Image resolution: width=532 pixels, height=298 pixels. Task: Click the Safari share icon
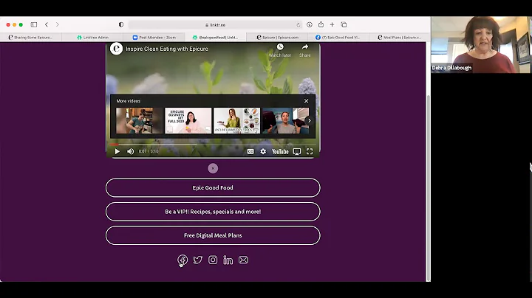click(x=321, y=24)
